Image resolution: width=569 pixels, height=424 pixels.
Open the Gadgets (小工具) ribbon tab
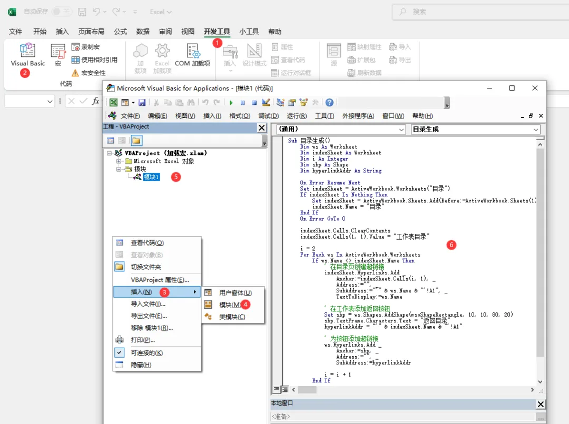[x=249, y=32]
